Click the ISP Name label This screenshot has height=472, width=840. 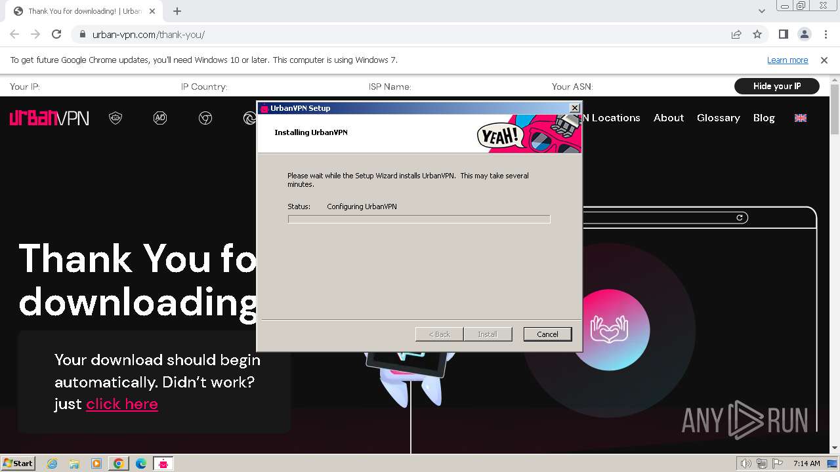pyautogui.click(x=390, y=87)
